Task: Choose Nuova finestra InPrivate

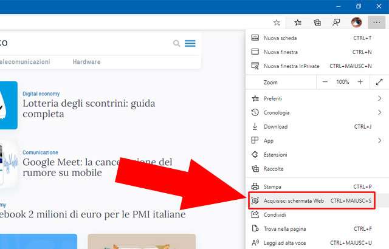Action: 317,66
